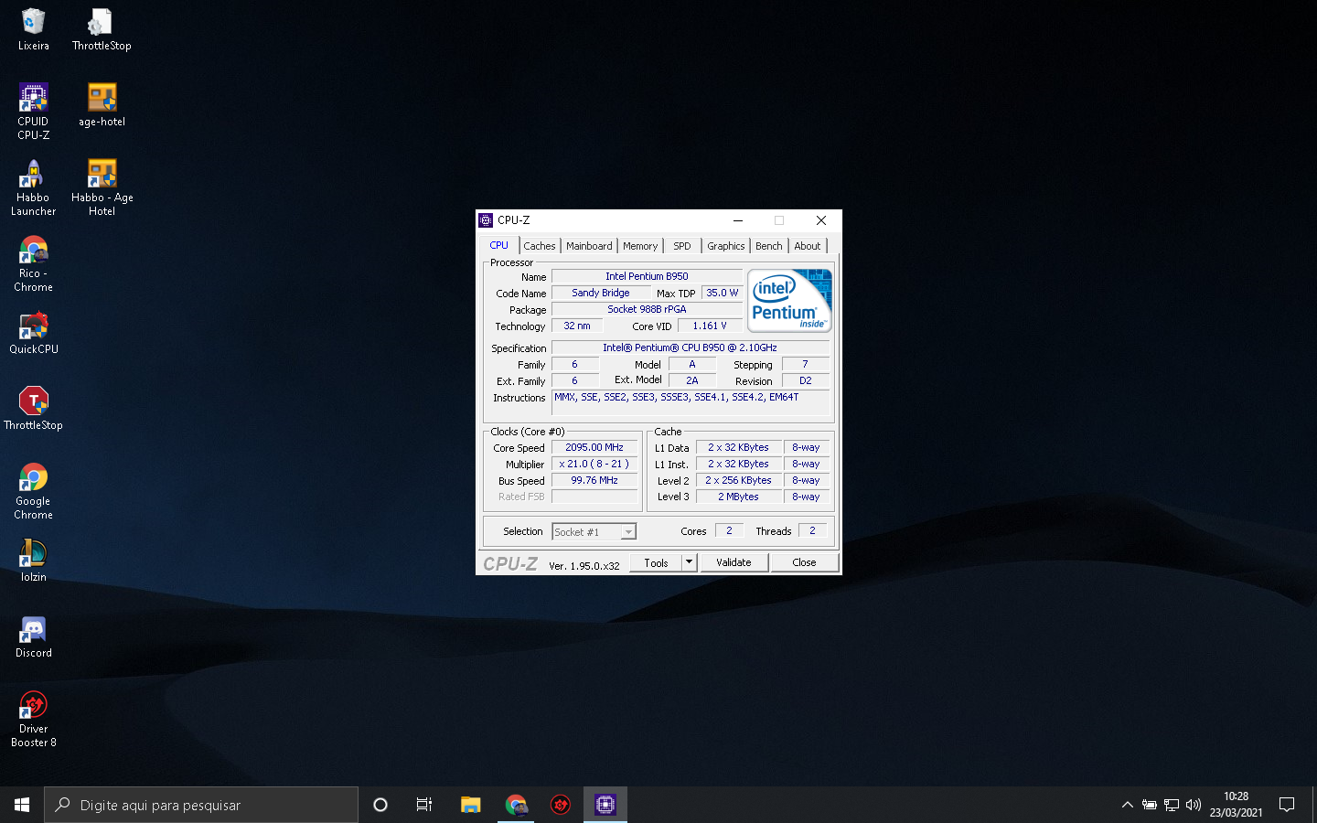Show desktop via far-right taskbar strip
The image size is (1317, 823).
tap(1314, 805)
